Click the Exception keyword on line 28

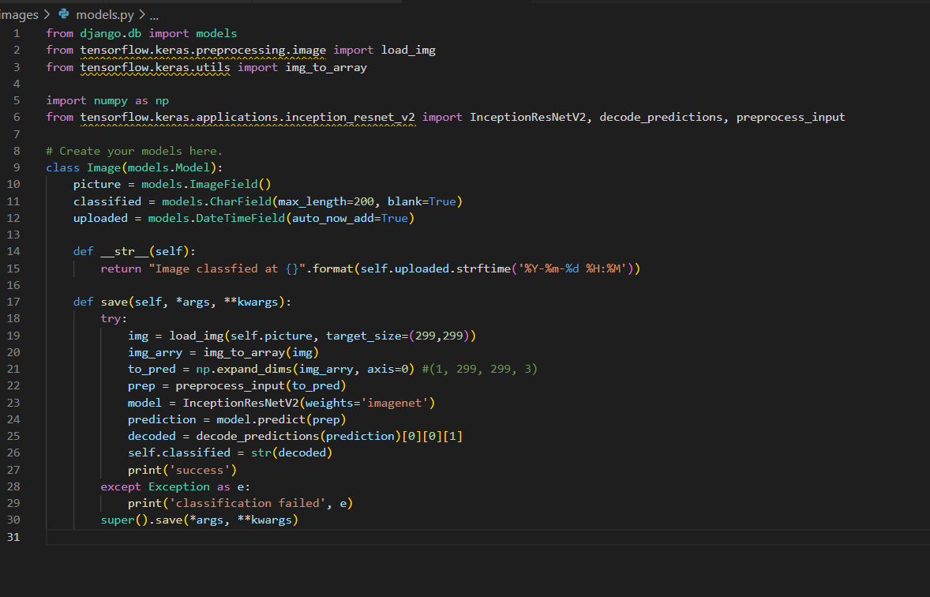pyautogui.click(x=178, y=486)
